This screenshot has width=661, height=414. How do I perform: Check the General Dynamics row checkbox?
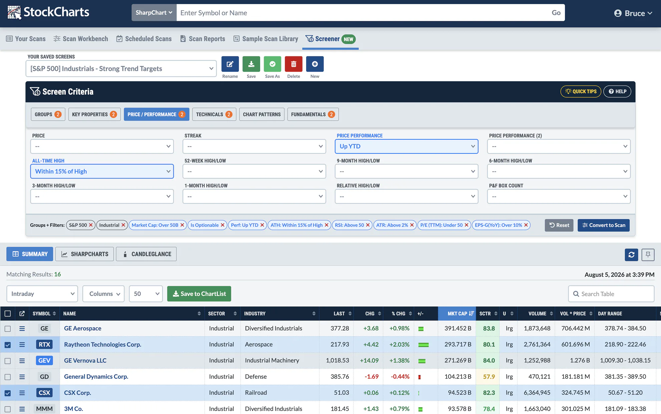point(8,377)
